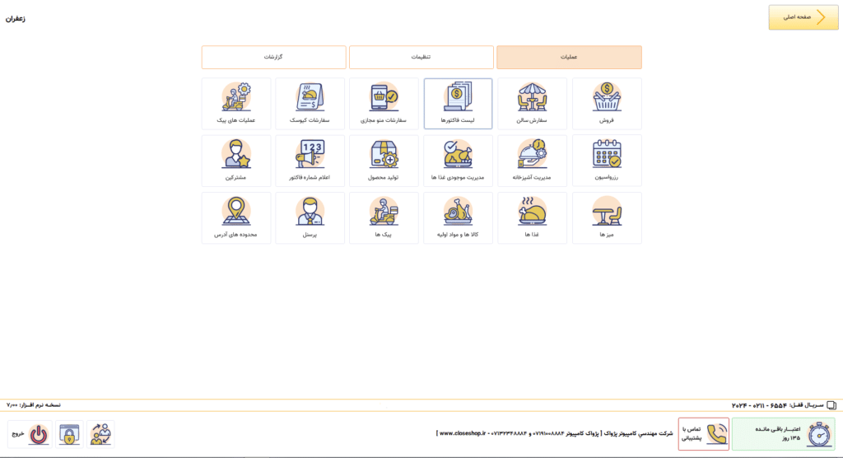Click the نسخه نرم افزار version text
The image size is (843, 458).
tap(33, 404)
